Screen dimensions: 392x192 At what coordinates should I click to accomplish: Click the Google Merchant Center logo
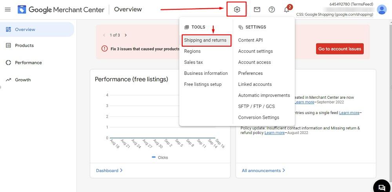pyautogui.click(x=61, y=9)
